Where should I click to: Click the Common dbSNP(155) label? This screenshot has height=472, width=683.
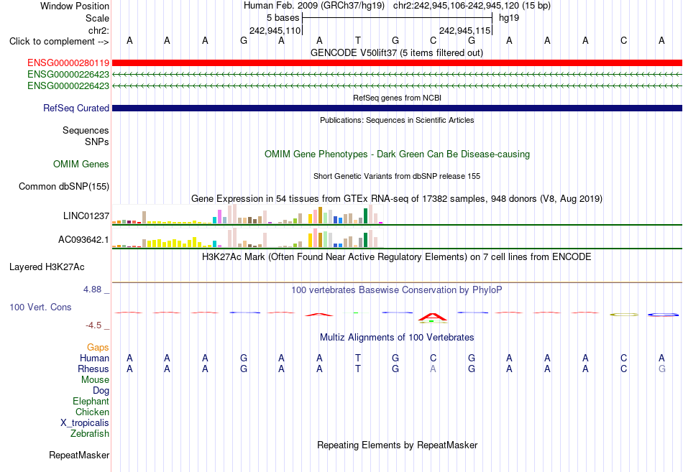[63, 186]
